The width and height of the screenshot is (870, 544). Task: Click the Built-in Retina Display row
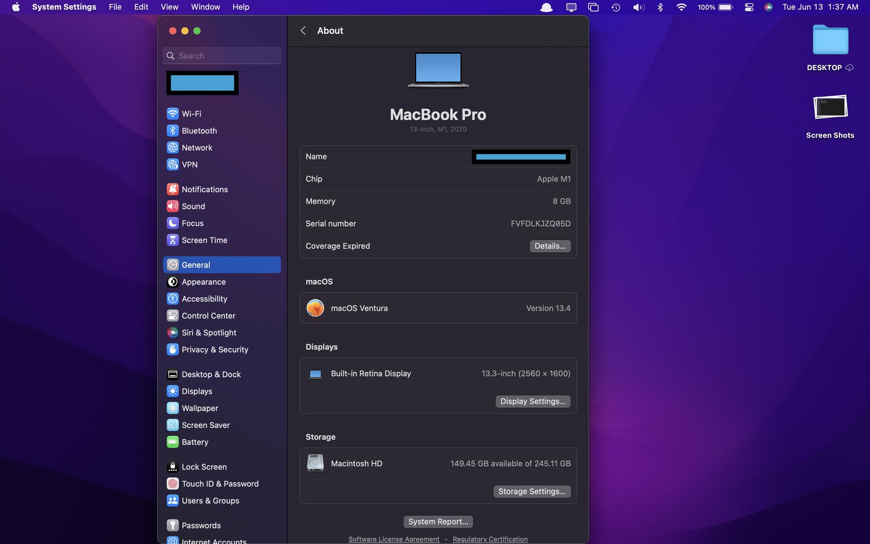coord(438,374)
